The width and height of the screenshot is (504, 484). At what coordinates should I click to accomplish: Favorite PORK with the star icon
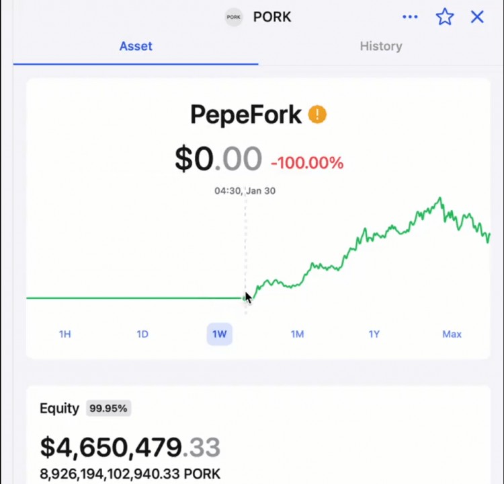445,17
